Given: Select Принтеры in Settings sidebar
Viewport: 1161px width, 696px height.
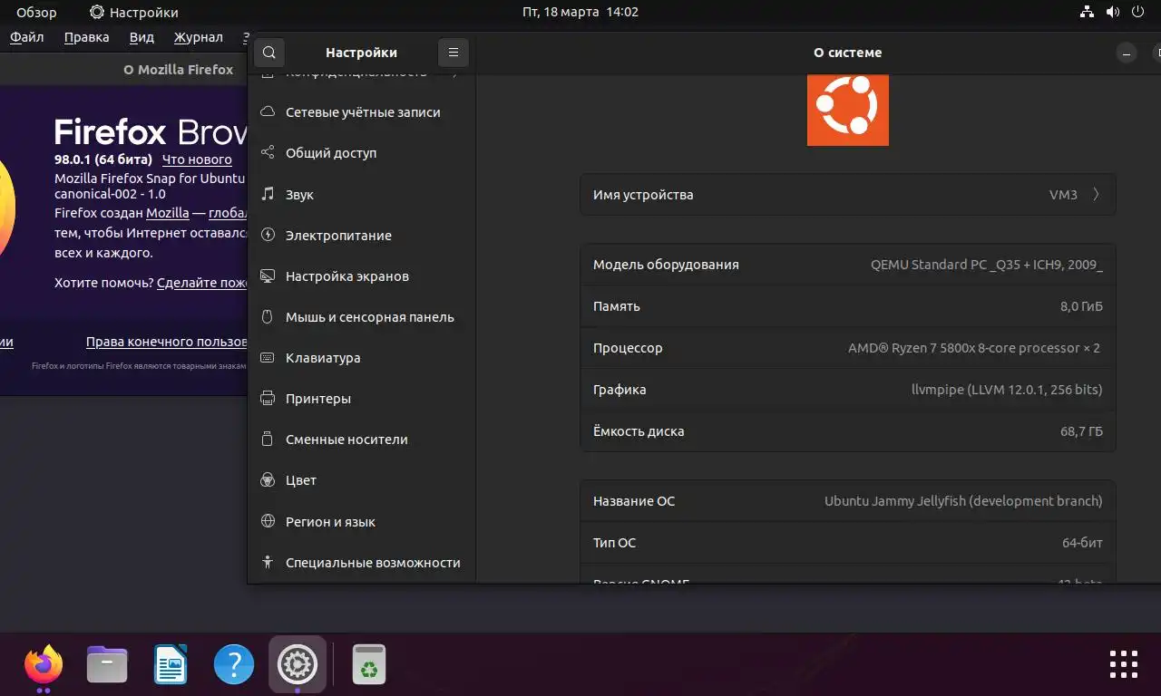Looking at the screenshot, I should 361,399.
